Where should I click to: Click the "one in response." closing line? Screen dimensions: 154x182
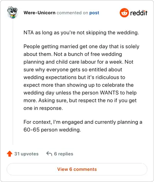(x=43, y=108)
